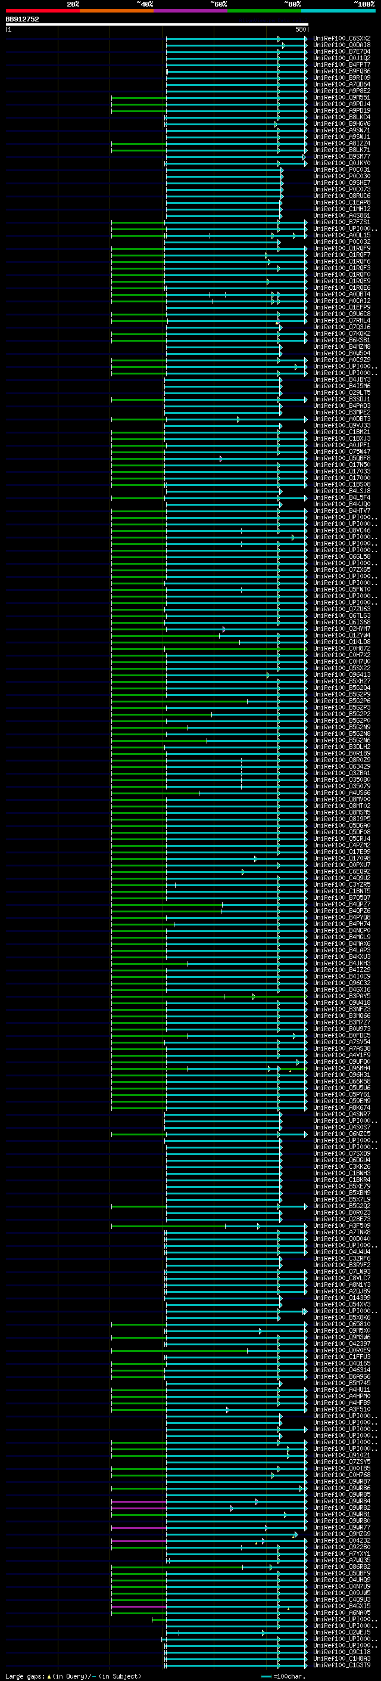
Task: Click hit UniRef100_C0H872
Action: point(342,648)
